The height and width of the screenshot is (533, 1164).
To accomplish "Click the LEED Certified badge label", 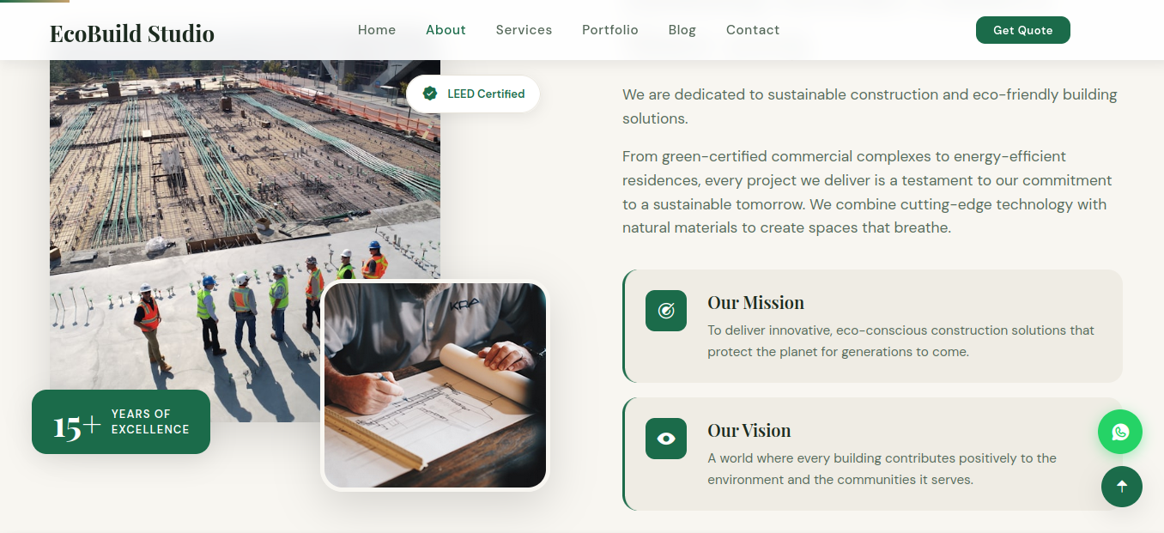I will [486, 94].
